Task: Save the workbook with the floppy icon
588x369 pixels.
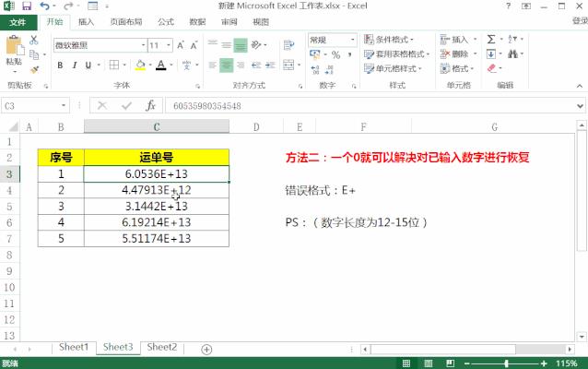Action: (27, 6)
